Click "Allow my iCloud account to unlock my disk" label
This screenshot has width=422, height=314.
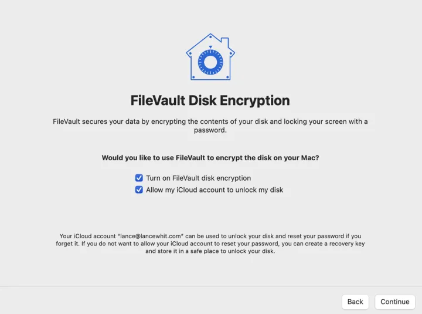tap(215, 190)
